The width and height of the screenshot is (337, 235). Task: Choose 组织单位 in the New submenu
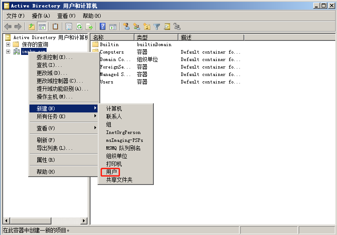pyautogui.click(x=126, y=156)
